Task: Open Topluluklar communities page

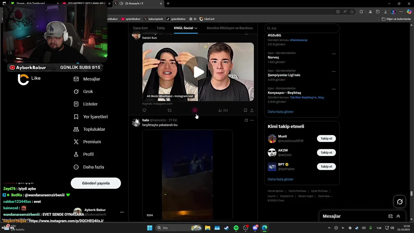Action: point(90,129)
